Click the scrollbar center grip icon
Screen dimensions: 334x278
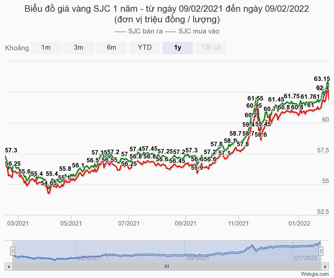coord(167,266)
